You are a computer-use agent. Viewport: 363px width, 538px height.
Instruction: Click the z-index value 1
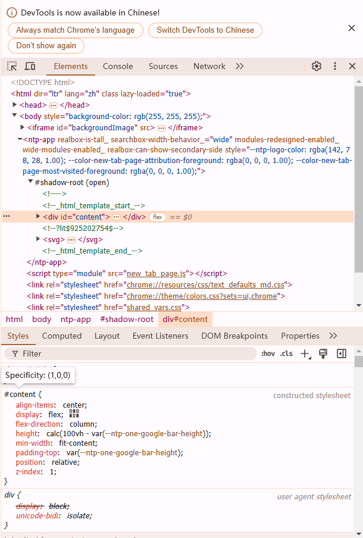click(52, 472)
